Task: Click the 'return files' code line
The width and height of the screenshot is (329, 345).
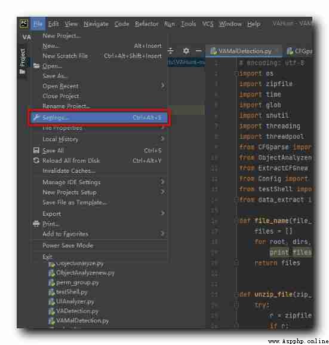Action: [278, 262]
